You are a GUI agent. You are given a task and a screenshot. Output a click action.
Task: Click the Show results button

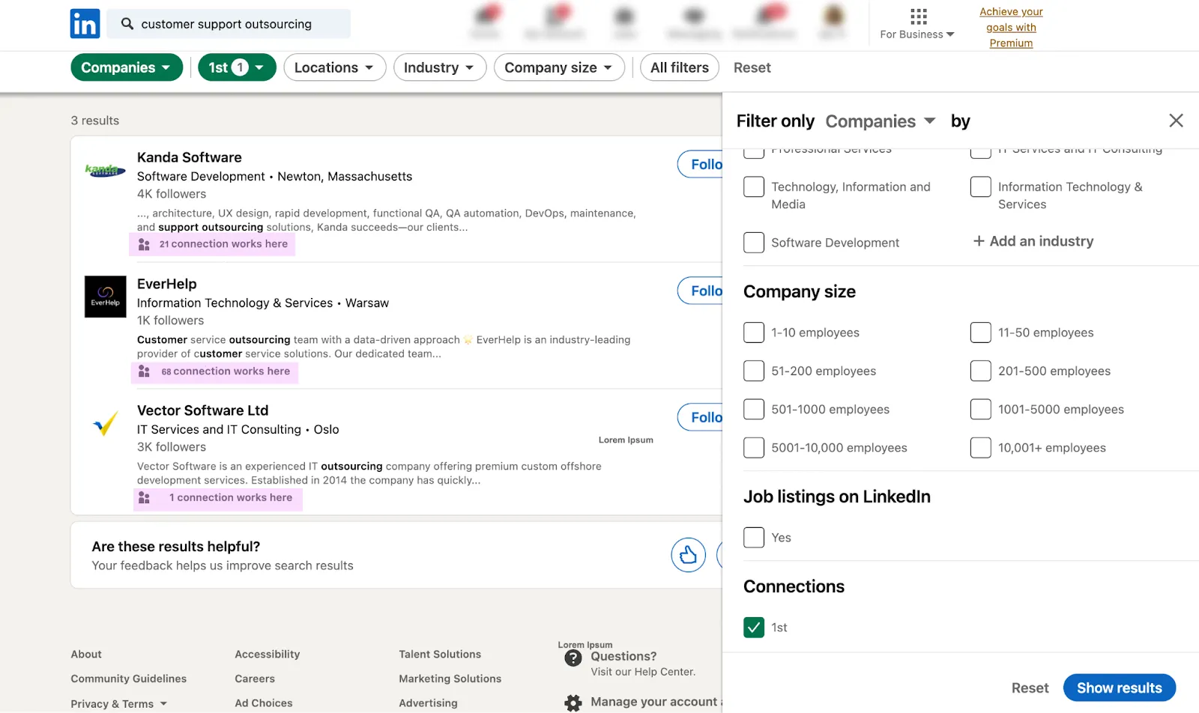pyautogui.click(x=1120, y=688)
